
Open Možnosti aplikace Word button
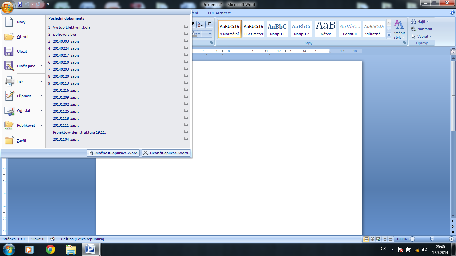pos(113,153)
